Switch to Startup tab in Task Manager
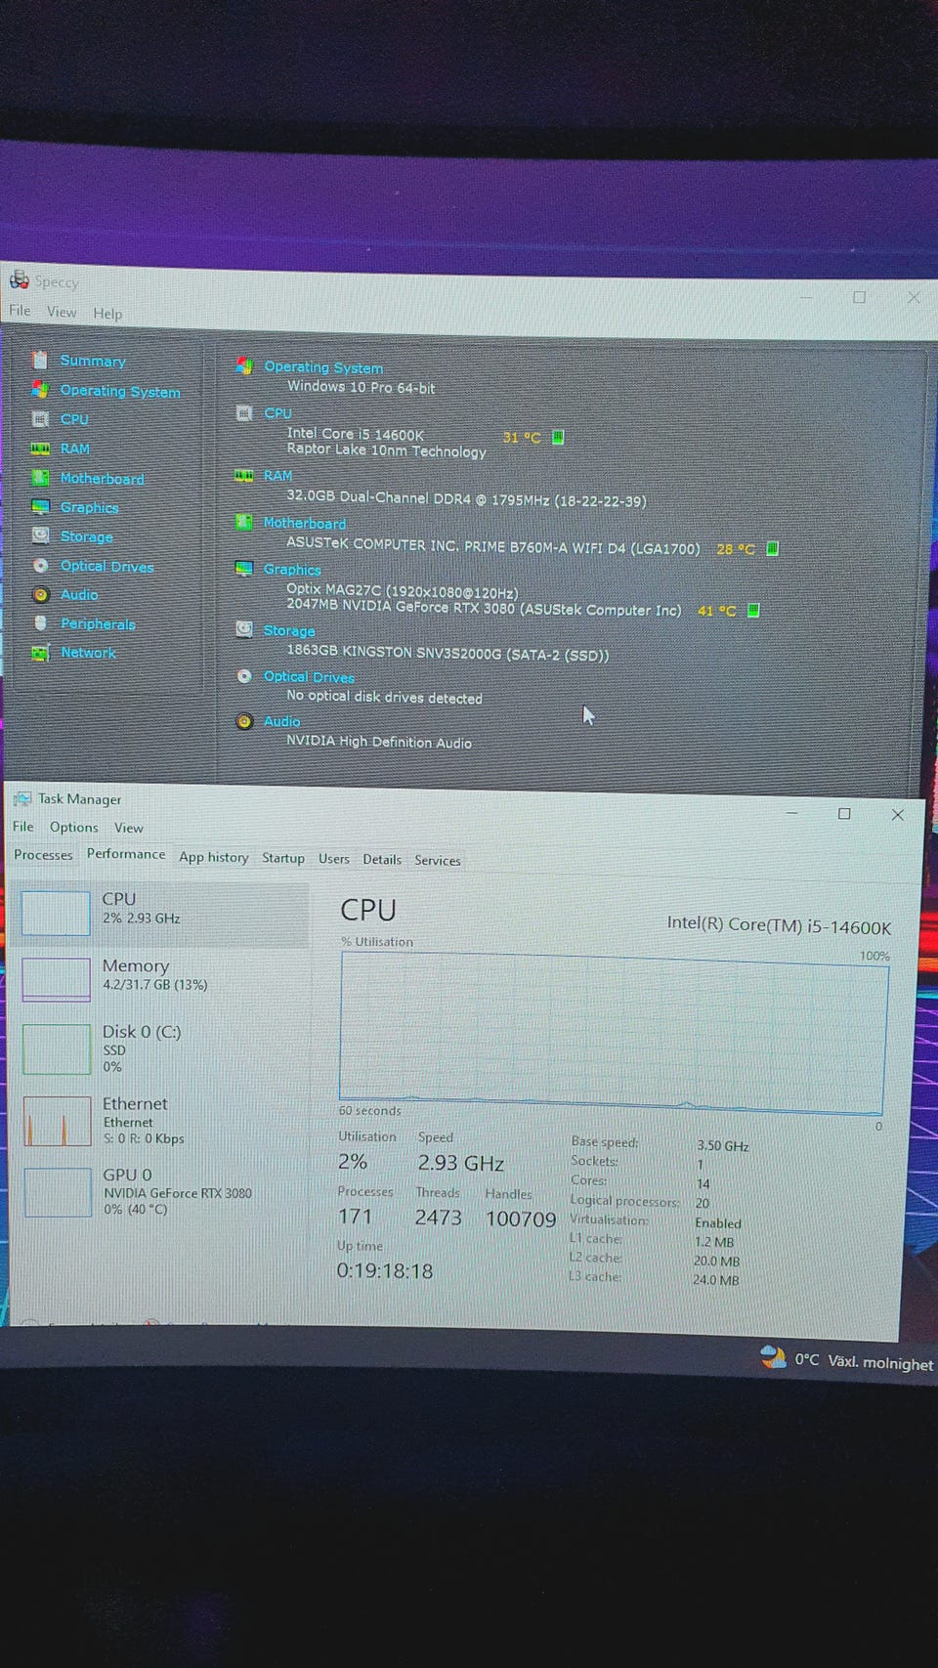 coord(283,857)
